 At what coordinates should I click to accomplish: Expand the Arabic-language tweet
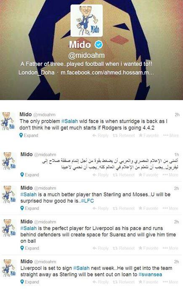30,175
